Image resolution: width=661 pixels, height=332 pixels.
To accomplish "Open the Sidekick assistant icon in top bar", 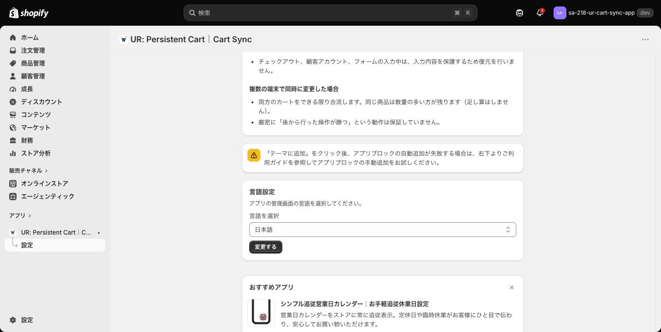I will [520, 13].
